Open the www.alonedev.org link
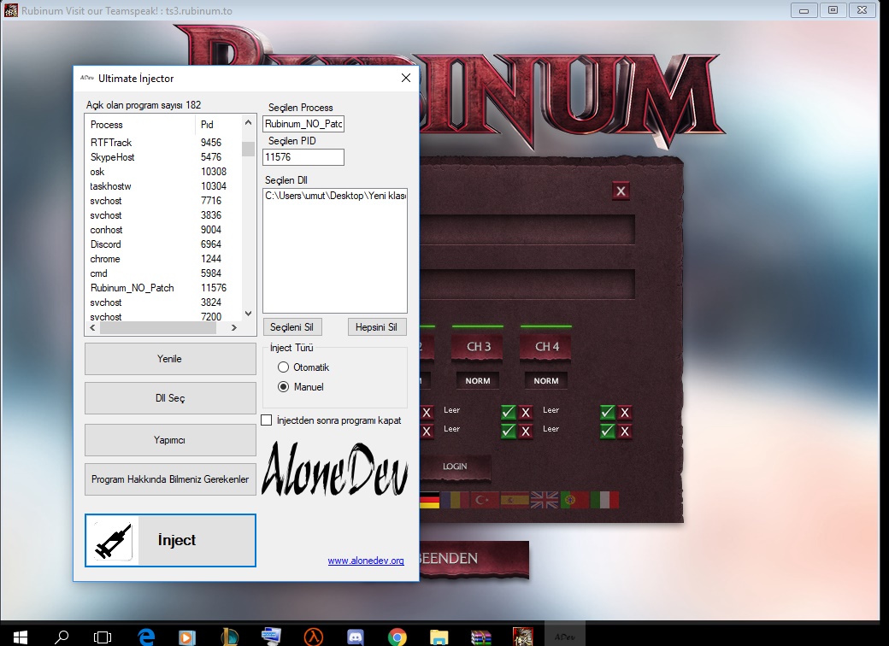Screen dimensions: 889x646 tap(366, 561)
